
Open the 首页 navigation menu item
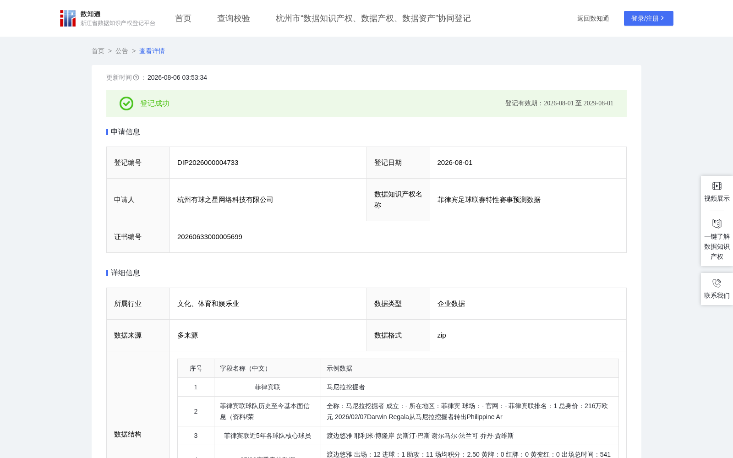[183, 18]
